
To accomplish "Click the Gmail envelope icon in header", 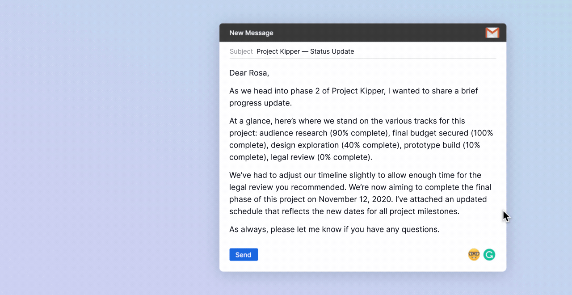I will pyautogui.click(x=492, y=33).
